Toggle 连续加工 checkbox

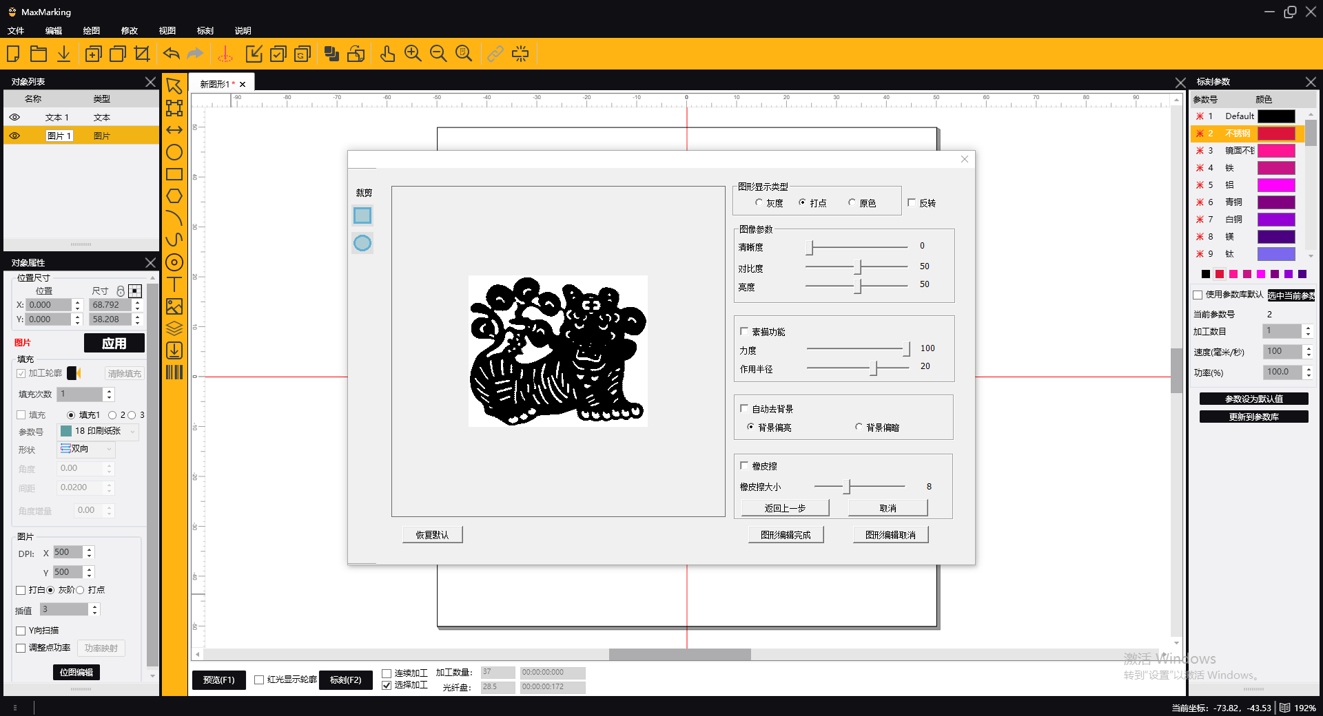387,673
